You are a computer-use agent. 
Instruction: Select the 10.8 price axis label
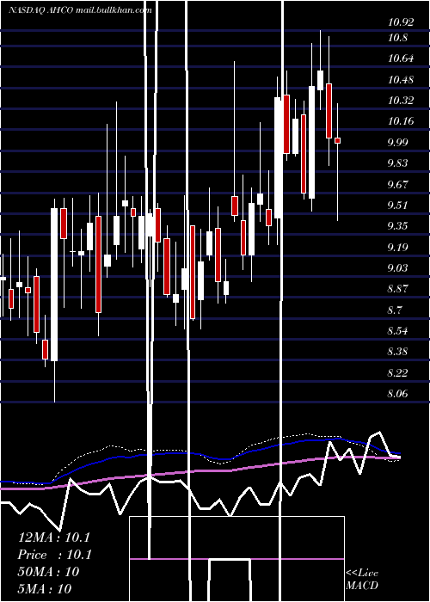[x=397, y=38]
